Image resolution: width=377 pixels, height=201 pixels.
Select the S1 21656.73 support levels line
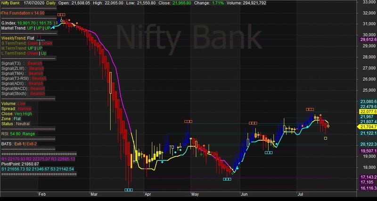pos(38,169)
